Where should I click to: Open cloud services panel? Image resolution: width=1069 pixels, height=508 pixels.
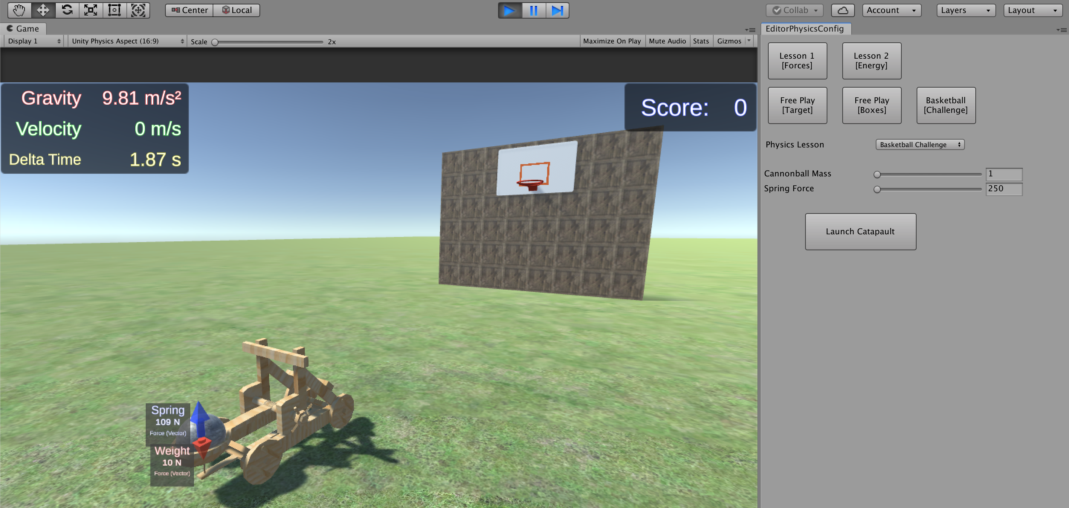[x=842, y=10]
